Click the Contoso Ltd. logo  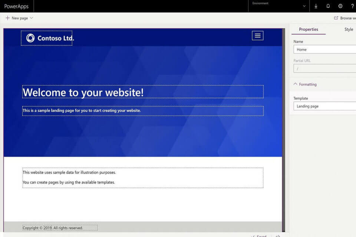[x=46, y=38]
